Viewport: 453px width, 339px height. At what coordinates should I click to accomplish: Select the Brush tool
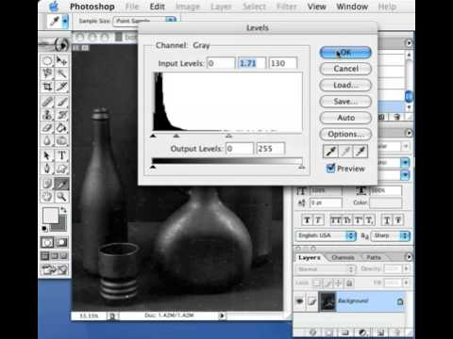(61, 102)
